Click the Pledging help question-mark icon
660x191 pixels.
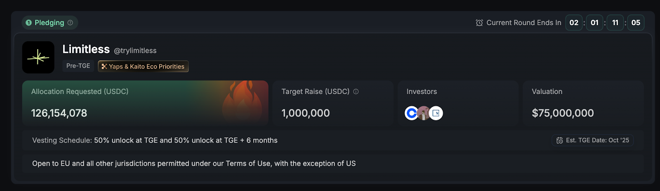click(x=70, y=23)
